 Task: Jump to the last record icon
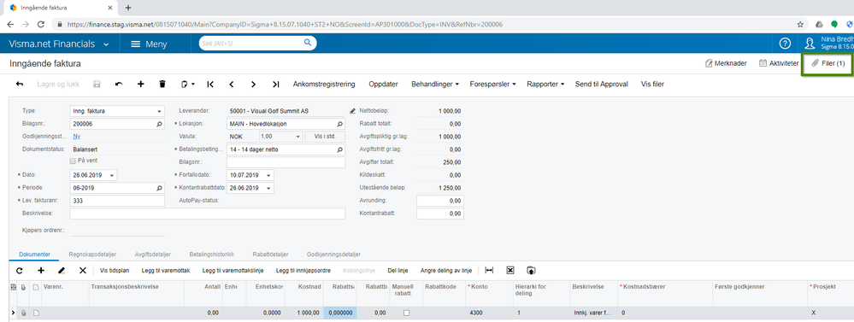[x=275, y=85]
